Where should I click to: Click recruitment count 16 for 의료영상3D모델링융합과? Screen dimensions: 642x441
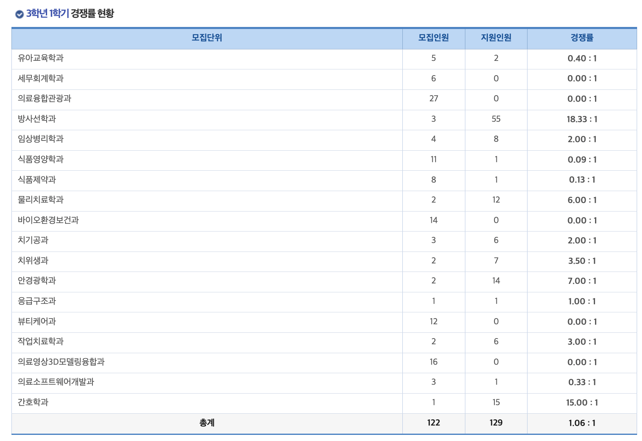point(433,362)
